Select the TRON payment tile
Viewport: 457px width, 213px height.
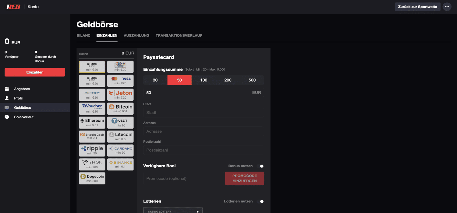click(x=92, y=164)
